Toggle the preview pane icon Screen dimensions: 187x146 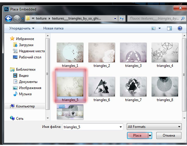[169, 28]
